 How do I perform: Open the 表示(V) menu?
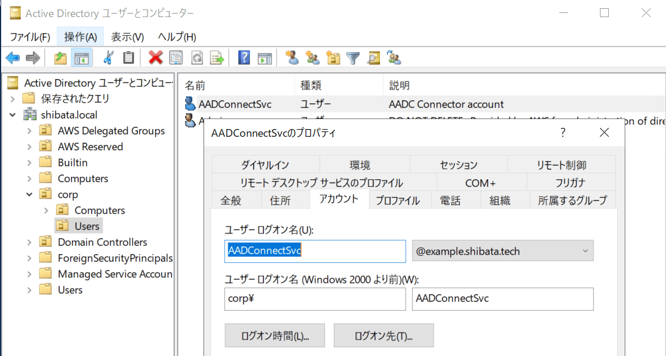point(127,37)
